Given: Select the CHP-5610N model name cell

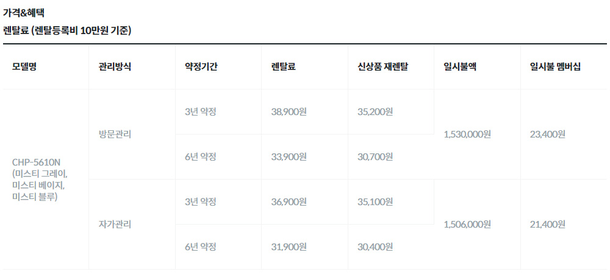Looking at the screenshot, I should click(x=40, y=180).
